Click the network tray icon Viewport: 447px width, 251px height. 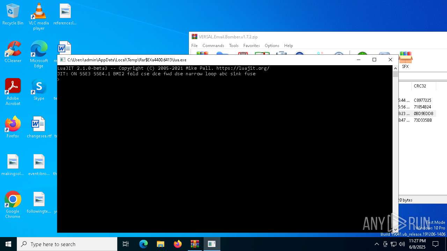coord(394,244)
